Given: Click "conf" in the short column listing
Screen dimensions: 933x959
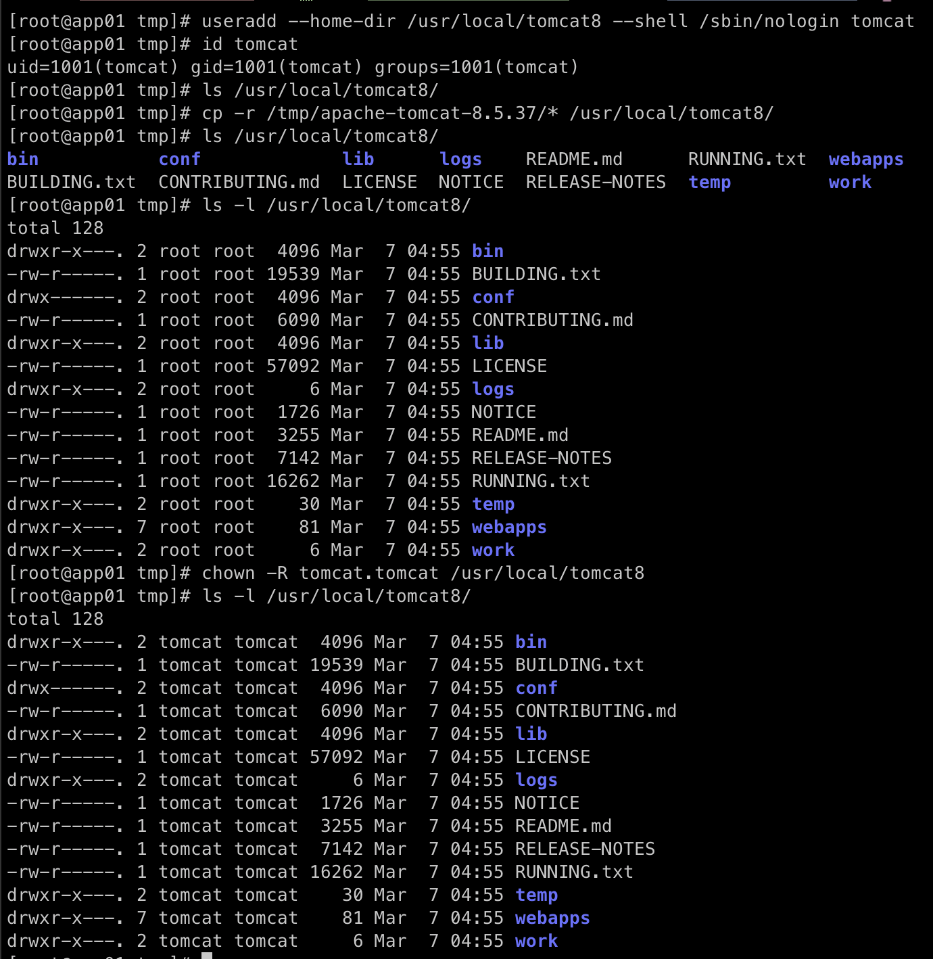Looking at the screenshot, I should (x=180, y=160).
